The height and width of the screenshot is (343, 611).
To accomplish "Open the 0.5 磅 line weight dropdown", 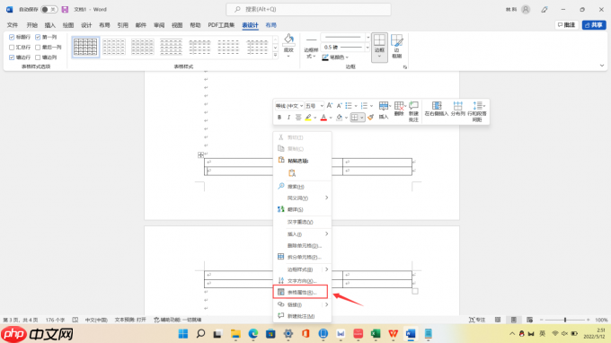I will coord(367,47).
